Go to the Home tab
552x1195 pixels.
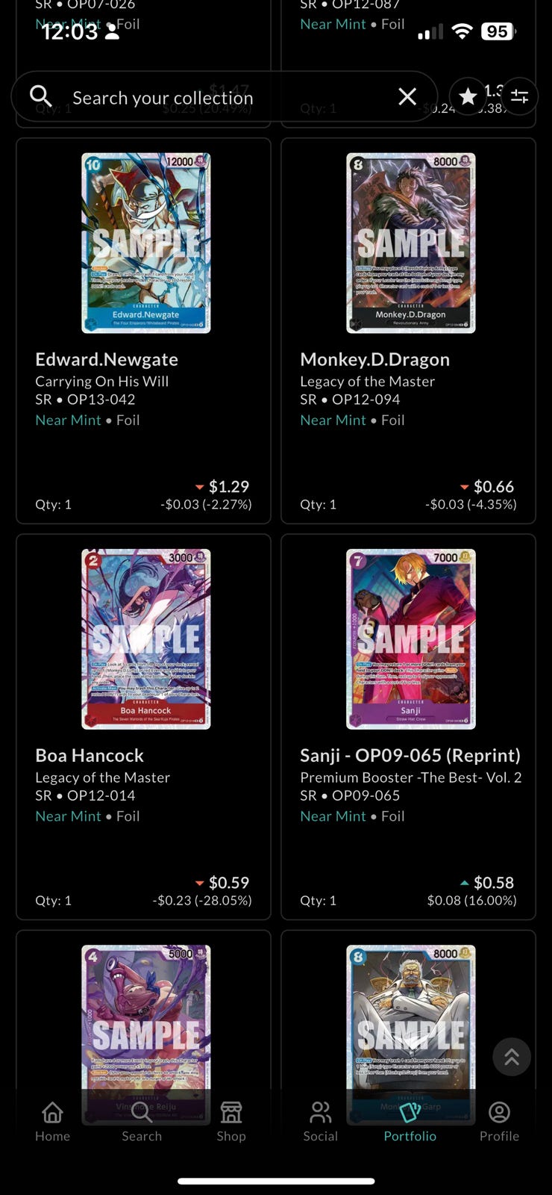52,1122
